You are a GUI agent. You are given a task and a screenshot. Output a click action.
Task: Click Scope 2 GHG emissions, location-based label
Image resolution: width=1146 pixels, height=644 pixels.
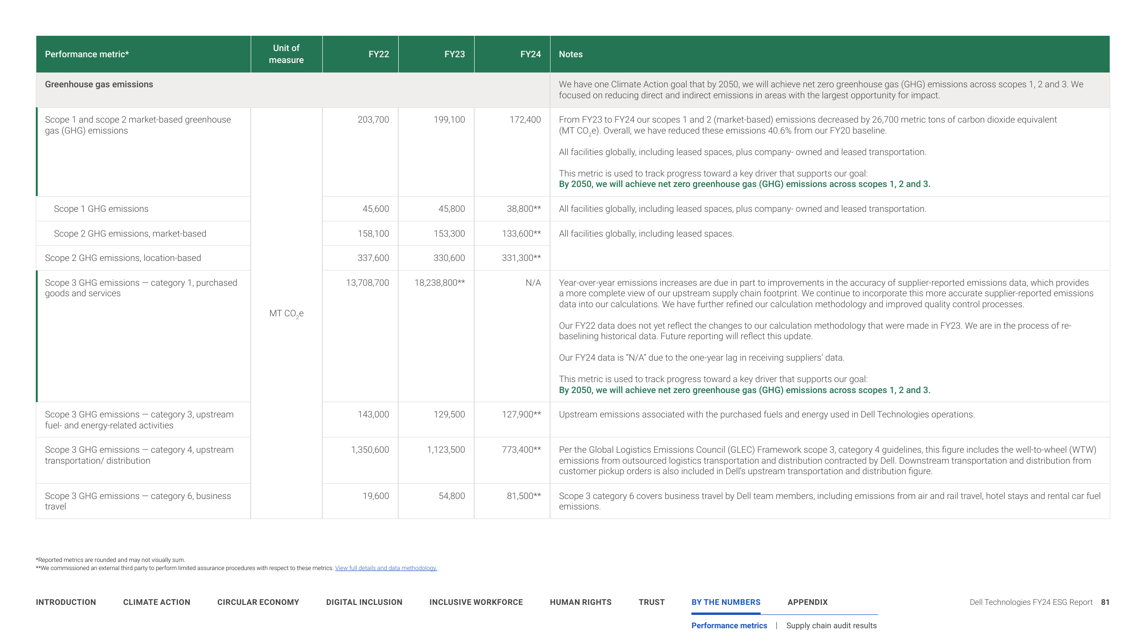point(123,258)
